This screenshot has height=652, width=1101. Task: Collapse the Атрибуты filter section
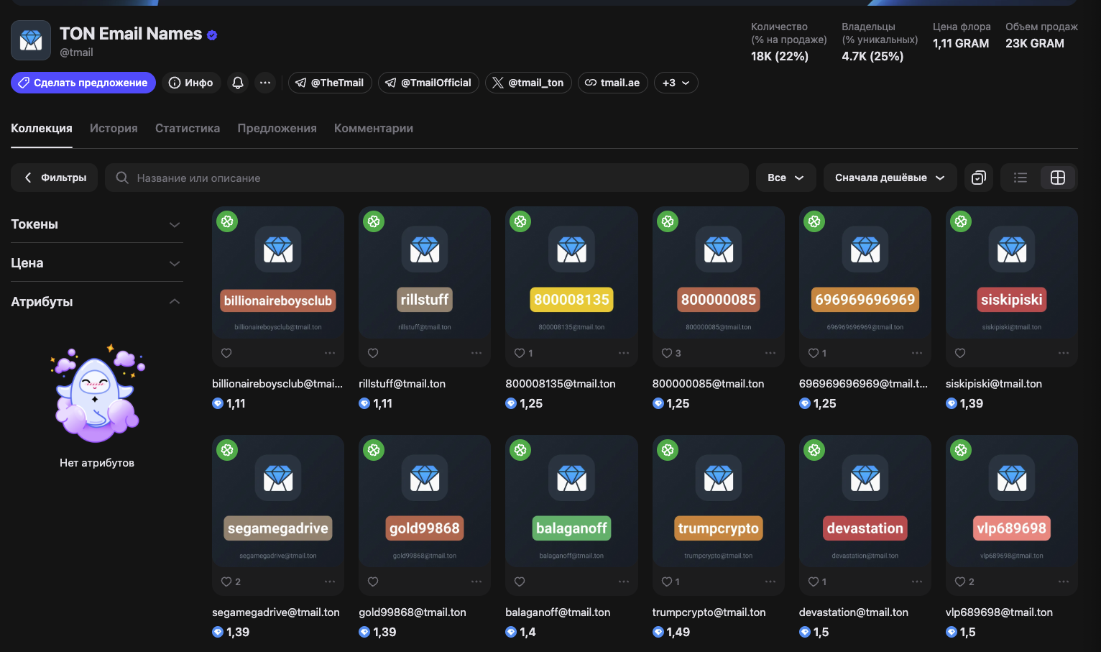[97, 302]
